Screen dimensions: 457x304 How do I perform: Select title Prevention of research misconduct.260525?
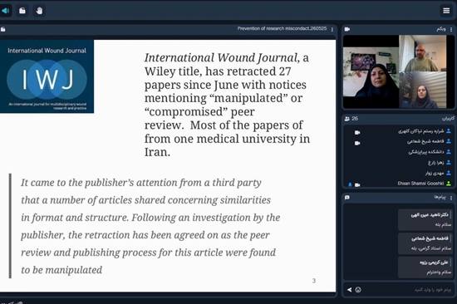tap(282, 28)
